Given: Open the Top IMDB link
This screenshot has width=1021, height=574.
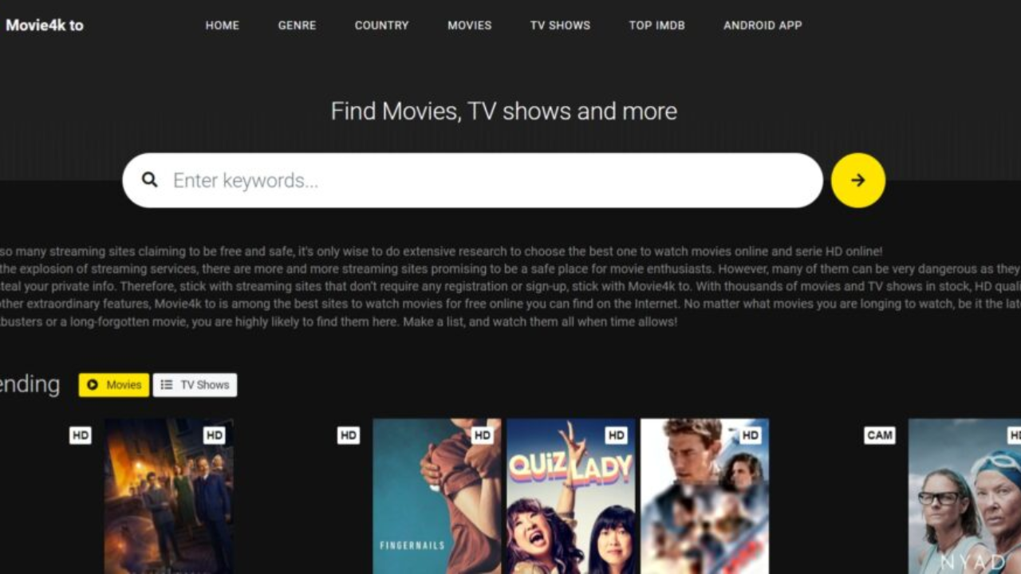Looking at the screenshot, I should [x=656, y=26].
